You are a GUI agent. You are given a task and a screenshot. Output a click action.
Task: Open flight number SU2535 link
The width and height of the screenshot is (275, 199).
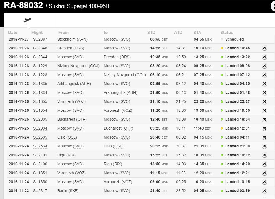point(40,137)
